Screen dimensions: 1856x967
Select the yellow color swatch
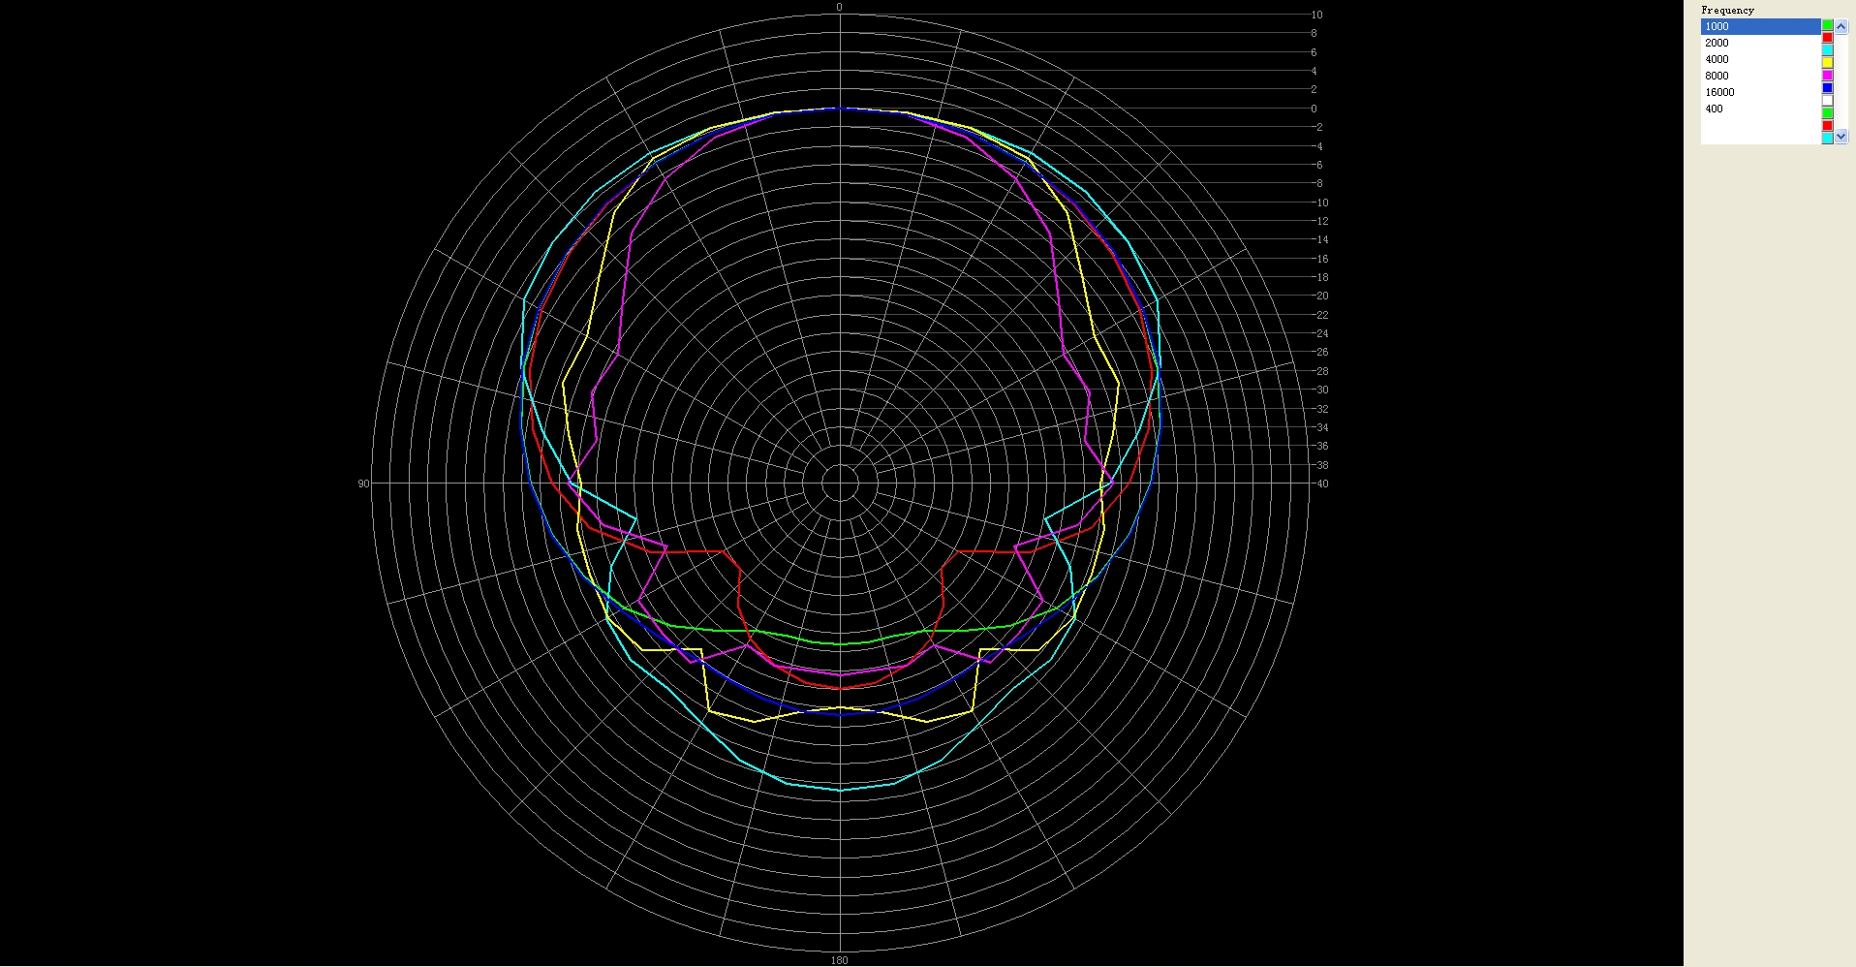click(1827, 63)
